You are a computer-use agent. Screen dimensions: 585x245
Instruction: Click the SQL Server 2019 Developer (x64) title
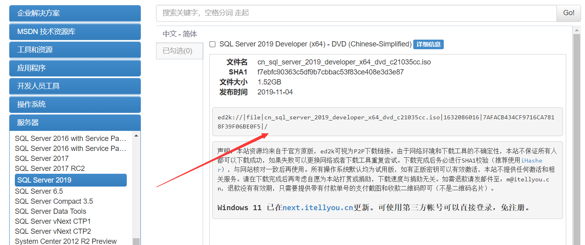[315, 44]
